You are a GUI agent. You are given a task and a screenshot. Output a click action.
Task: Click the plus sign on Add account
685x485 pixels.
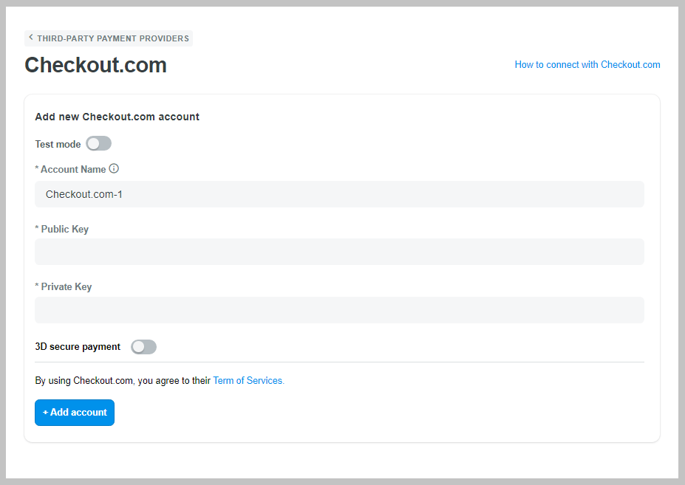click(45, 413)
